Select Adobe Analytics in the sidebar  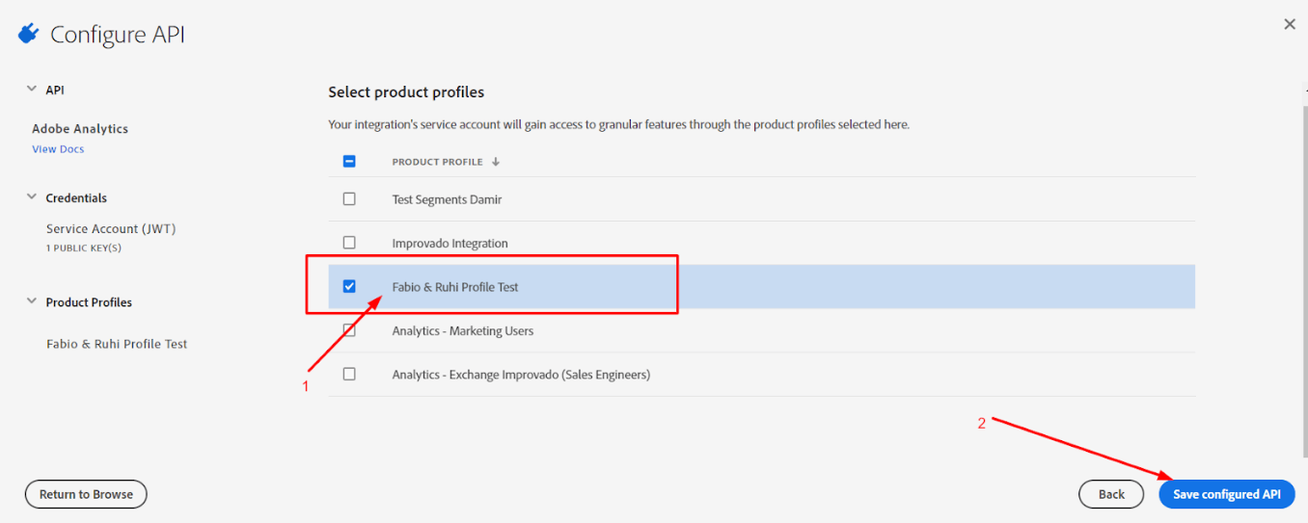tap(80, 129)
